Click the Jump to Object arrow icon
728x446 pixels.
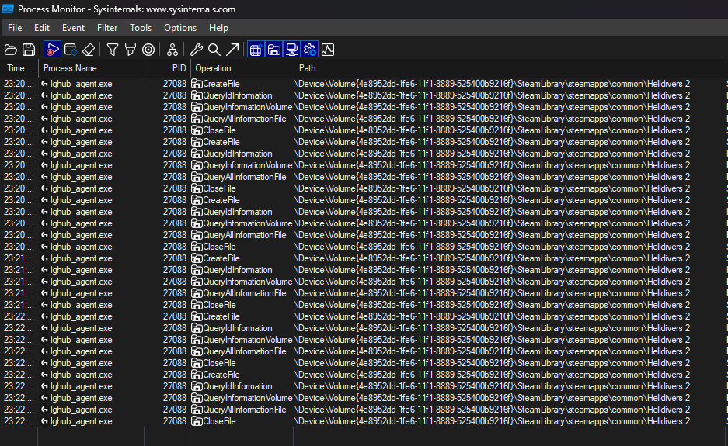(232, 50)
